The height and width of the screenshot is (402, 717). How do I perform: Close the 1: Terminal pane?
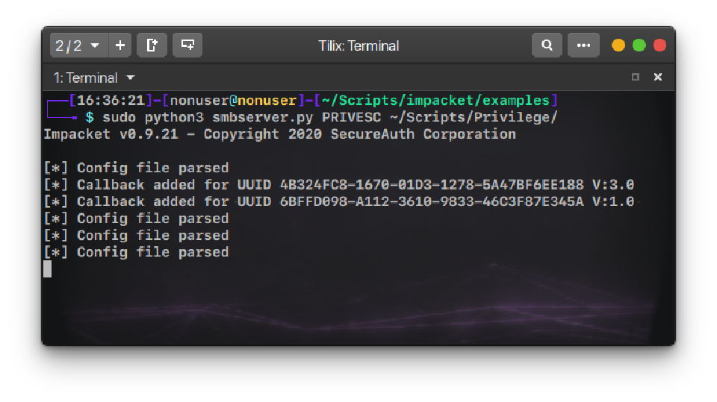point(658,77)
